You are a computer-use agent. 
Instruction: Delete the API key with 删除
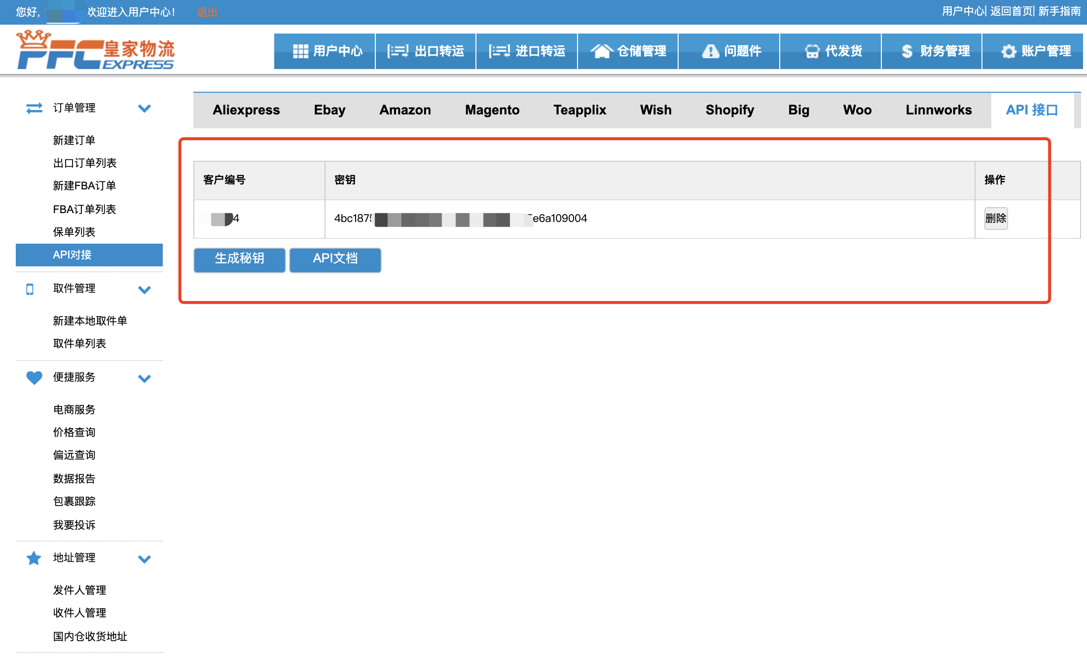(x=995, y=219)
